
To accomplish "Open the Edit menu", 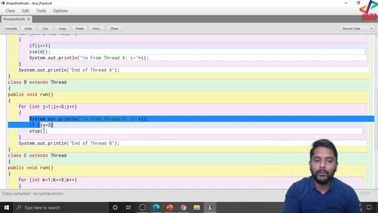I will pyautogui.click(x=25, y=11).
